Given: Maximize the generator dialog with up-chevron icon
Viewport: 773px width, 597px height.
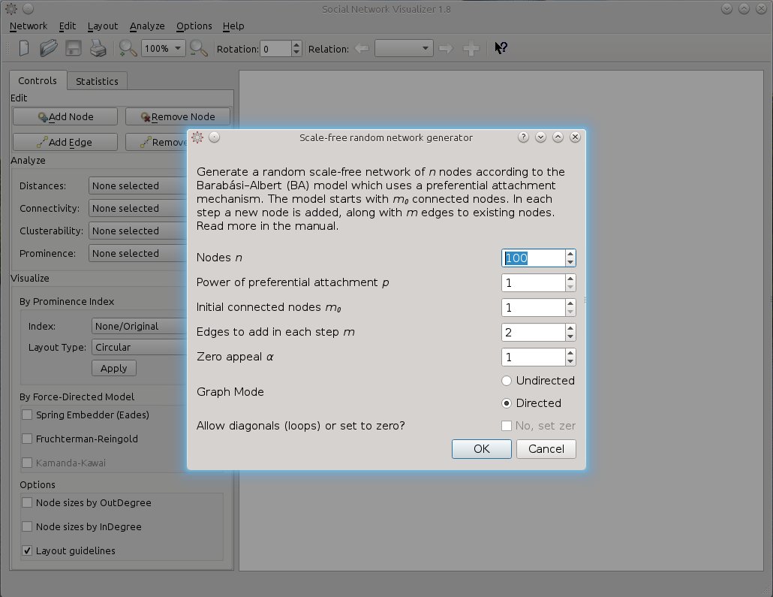Looking at the screenshot, I should tap(558, 137).
